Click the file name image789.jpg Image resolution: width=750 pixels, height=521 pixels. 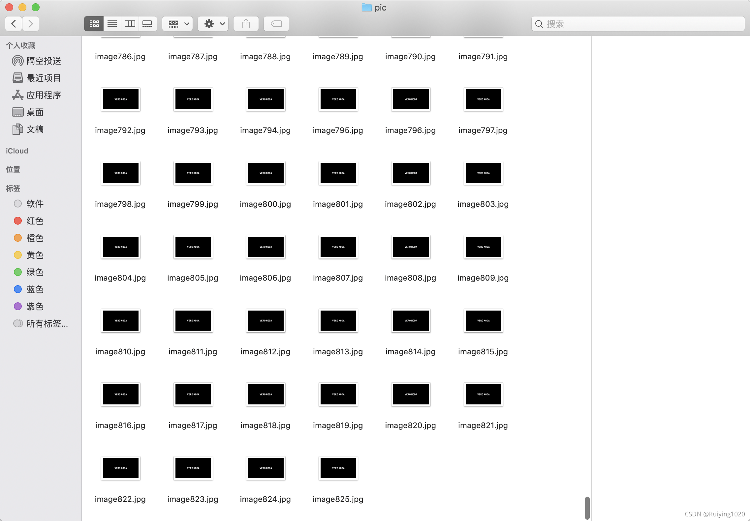point(338,57)
